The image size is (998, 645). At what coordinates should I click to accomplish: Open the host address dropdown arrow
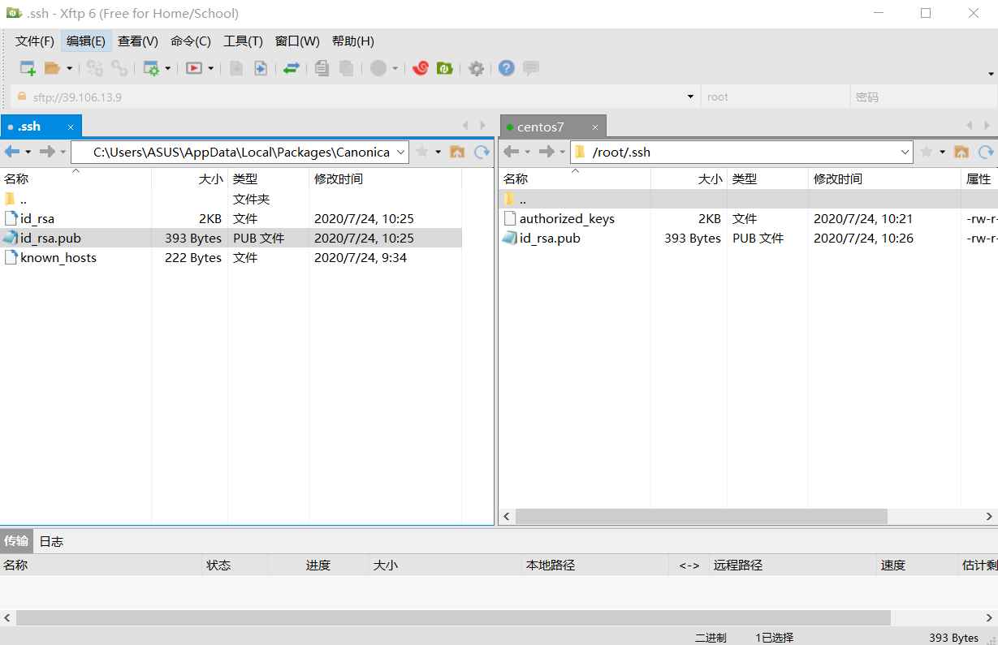(x=690, y=97)
